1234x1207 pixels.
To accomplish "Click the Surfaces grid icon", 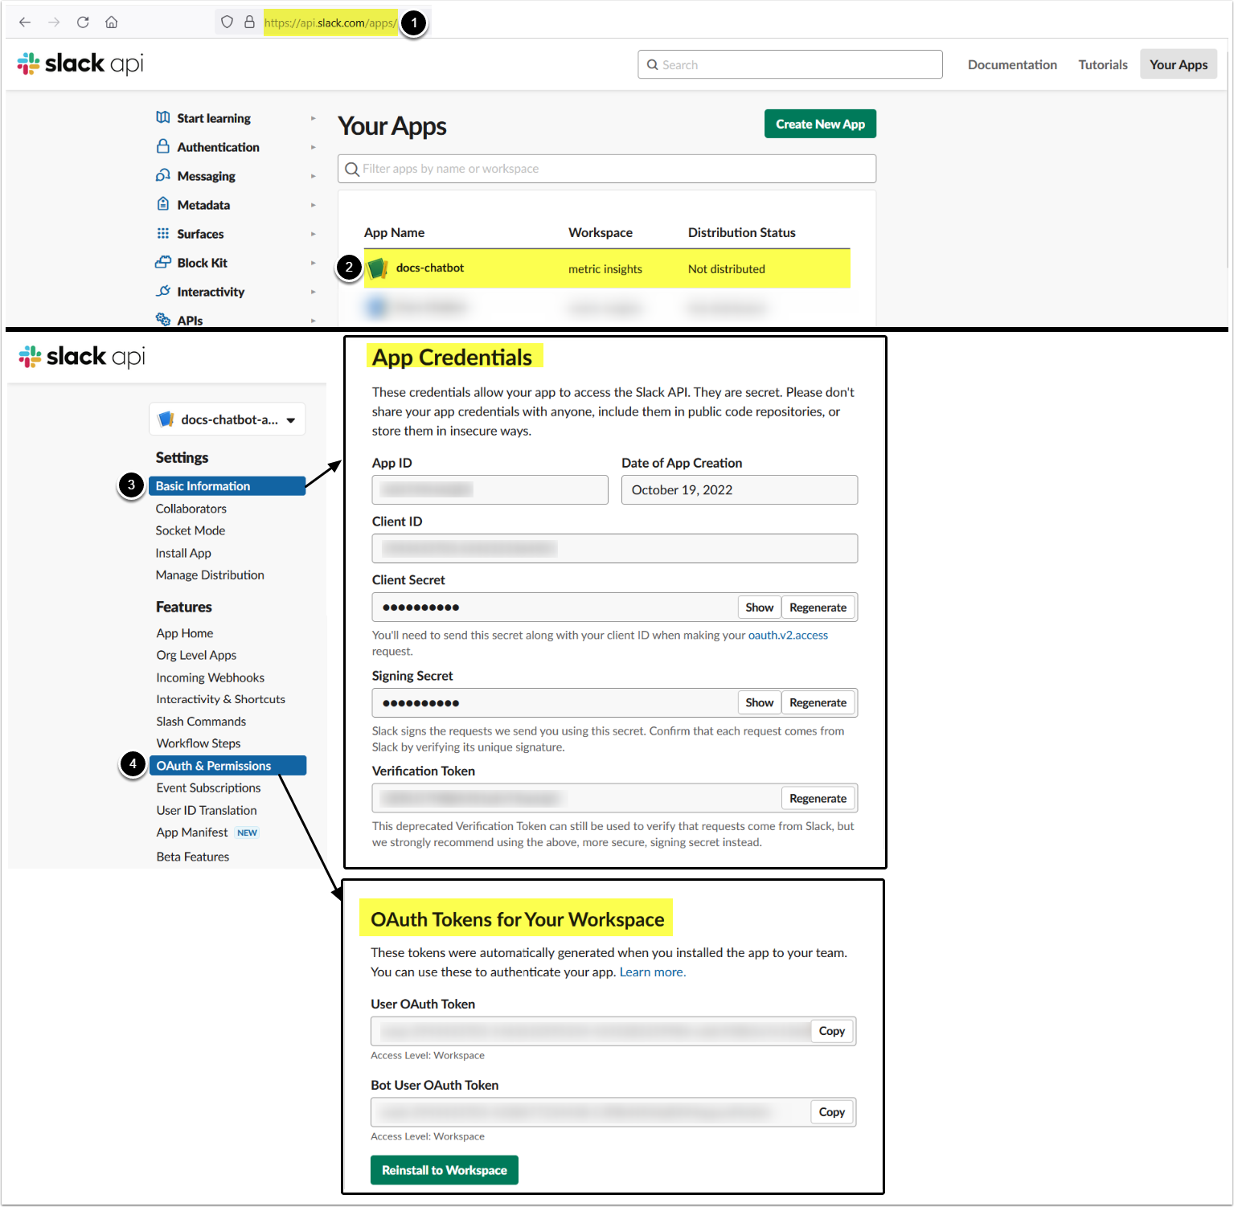I will 163,233.
